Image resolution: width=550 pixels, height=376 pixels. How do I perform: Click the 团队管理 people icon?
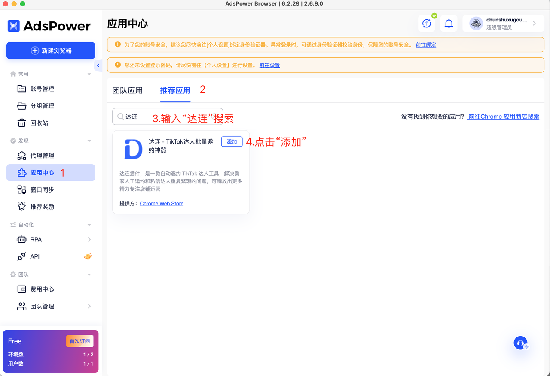pos(21,306)
